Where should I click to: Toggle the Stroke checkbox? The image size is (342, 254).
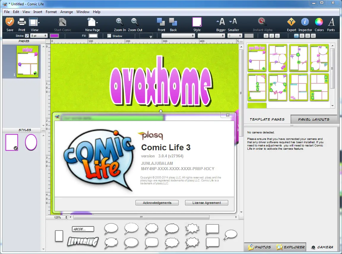click(27, 36)
